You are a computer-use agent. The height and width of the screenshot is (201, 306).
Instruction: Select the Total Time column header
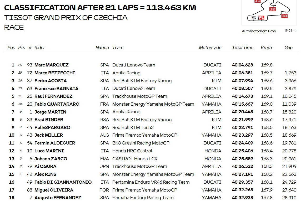tap(243, 48)
